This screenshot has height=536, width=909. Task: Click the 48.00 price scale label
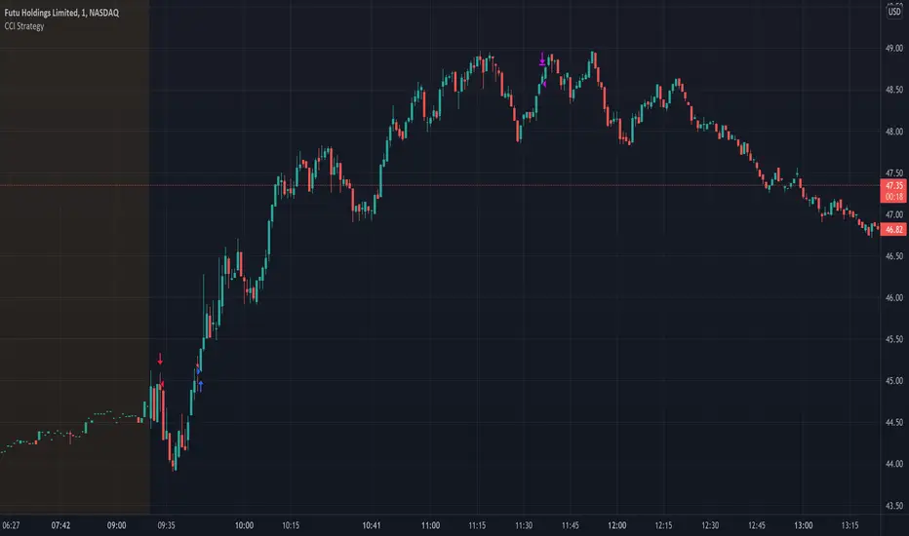(x=892, y=131)
